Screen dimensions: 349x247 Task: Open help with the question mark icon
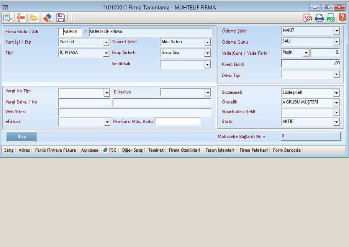342,18
